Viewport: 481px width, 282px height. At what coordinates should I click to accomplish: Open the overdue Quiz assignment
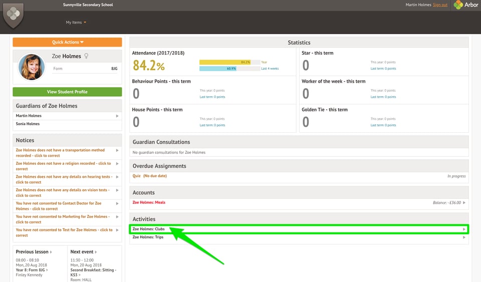[x=136, y=176]
